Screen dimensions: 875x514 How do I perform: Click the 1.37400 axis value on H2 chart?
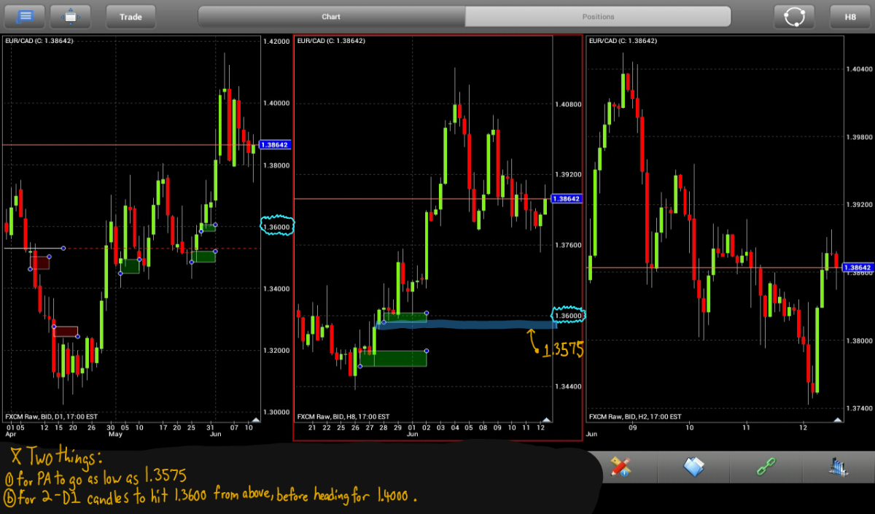(x=859, y=408)
